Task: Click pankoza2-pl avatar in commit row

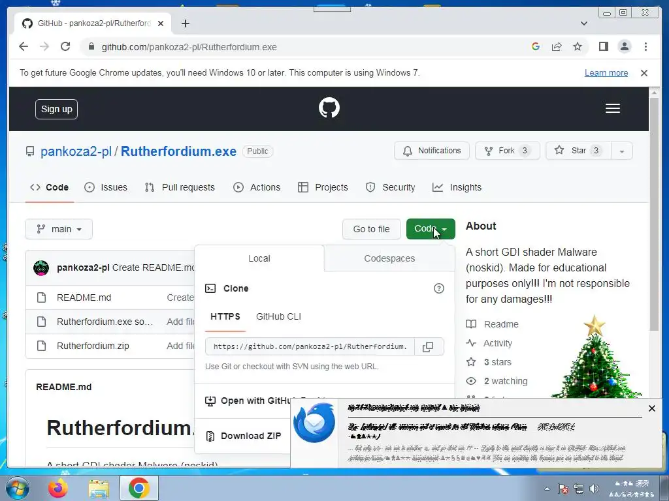Action: [41, 268]
